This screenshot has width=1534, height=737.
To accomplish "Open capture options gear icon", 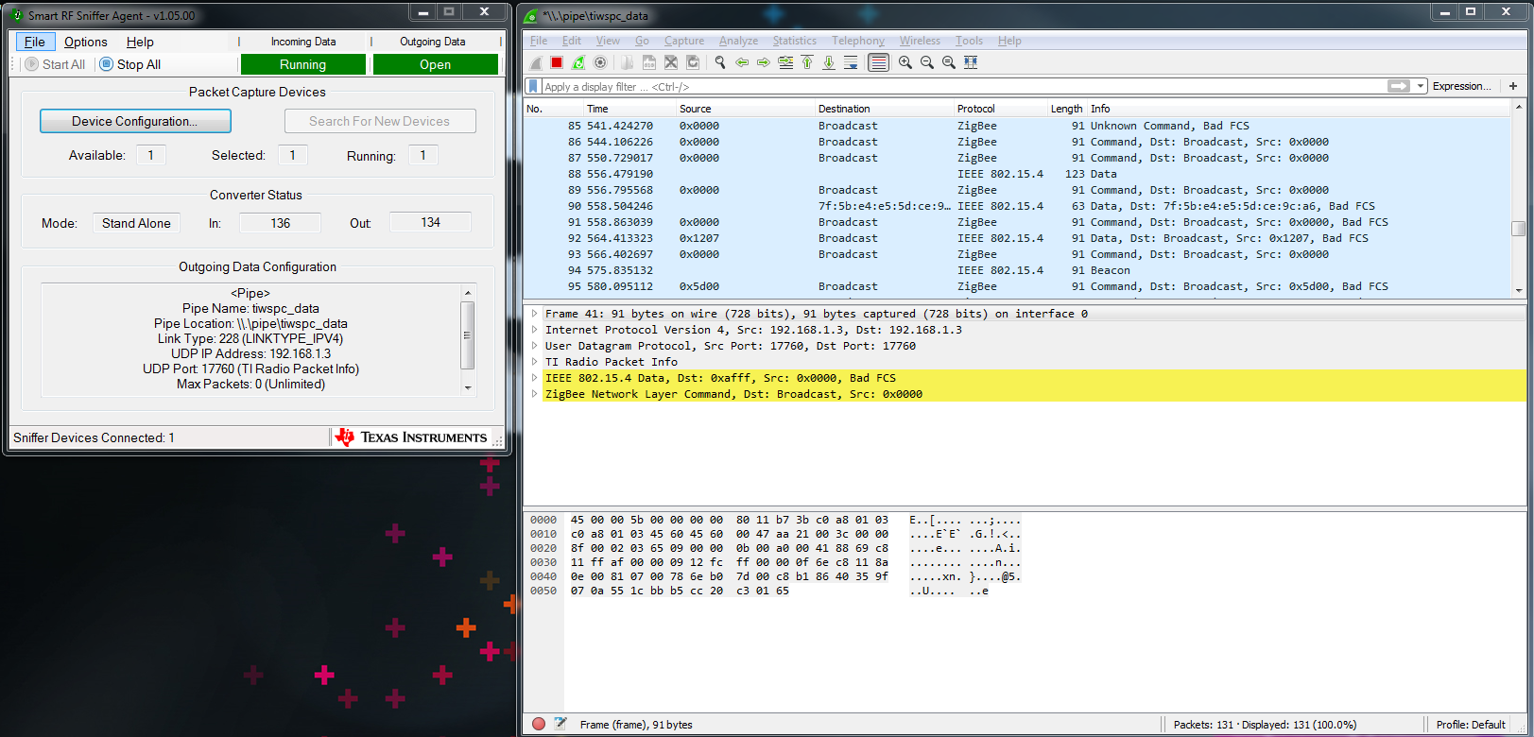I will [600, 62].
